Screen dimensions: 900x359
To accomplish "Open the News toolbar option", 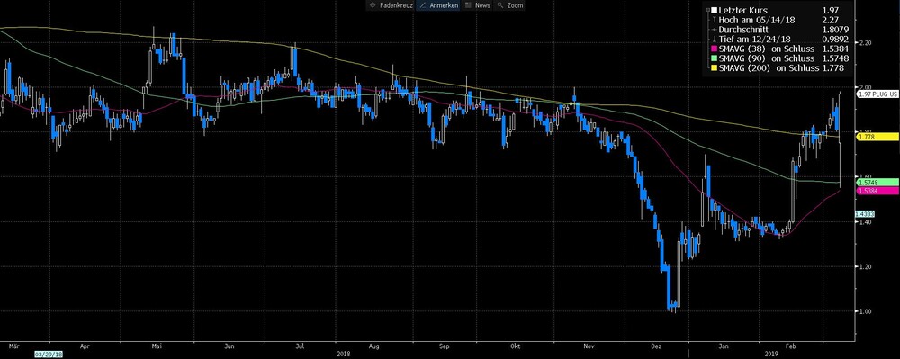I will point(478,5).
